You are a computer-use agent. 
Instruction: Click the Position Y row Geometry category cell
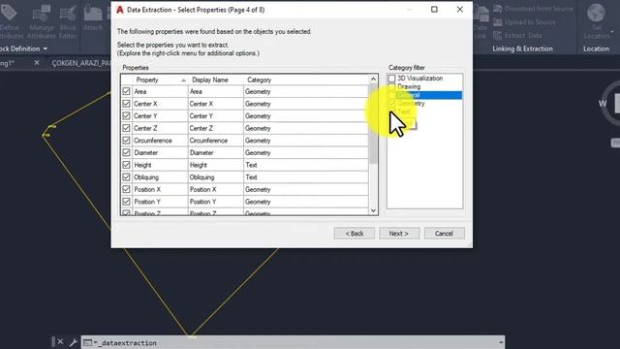(306, 202)
